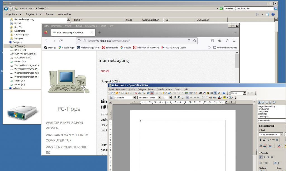
Task: Toggle Reader View in the address bar
Action: pyautogui.click(x=189, y=41)
